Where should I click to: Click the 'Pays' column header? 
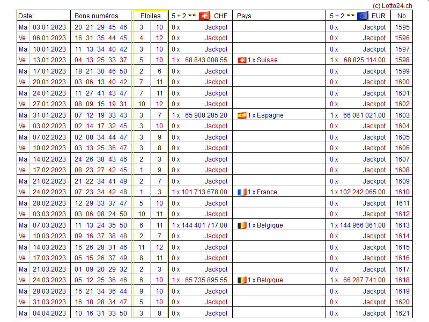(244, 16)
